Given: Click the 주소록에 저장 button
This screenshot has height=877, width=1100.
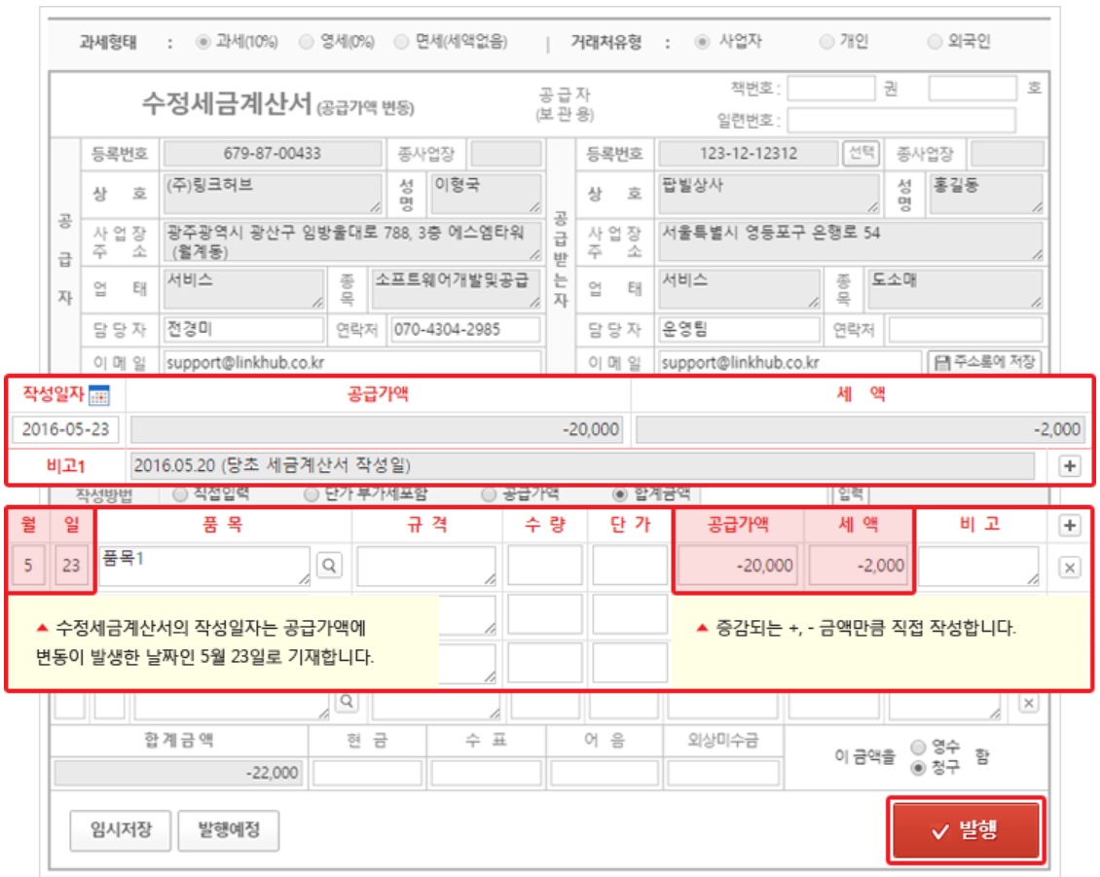Looking at the screenshot, I should (984, 362).
